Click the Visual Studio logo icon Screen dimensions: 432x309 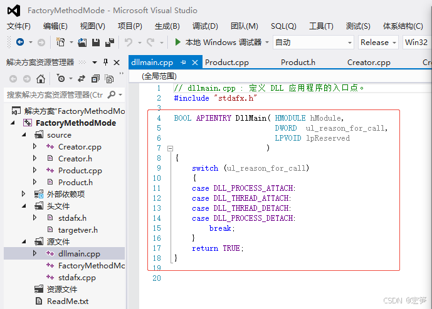pyautogui.click(x=14, y=11)
